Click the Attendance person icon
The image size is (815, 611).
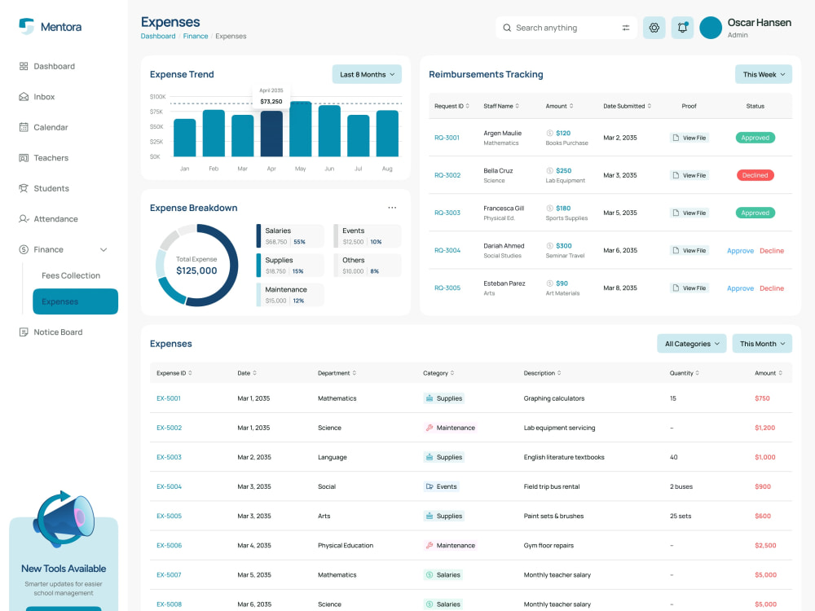click(24, 218)
